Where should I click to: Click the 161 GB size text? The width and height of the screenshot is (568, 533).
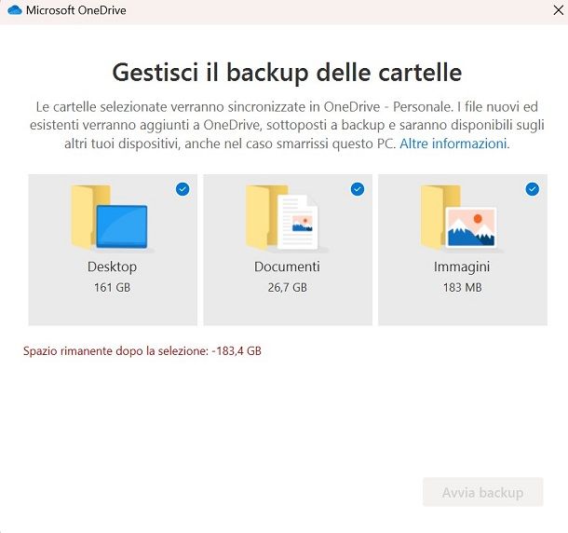(x=112, y=288)
